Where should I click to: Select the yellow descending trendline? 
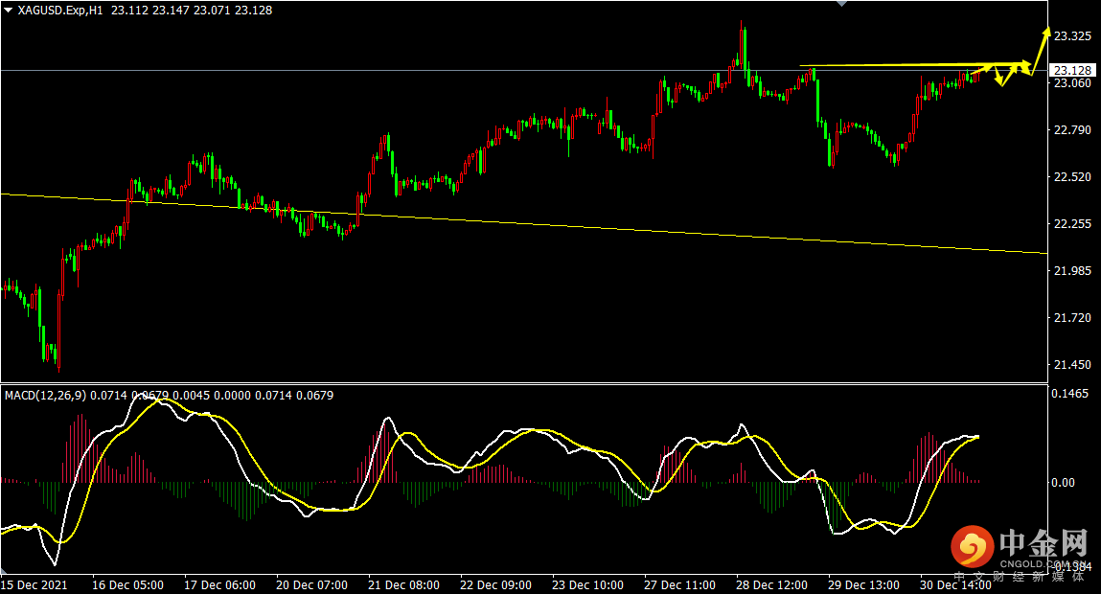(523, 223)
